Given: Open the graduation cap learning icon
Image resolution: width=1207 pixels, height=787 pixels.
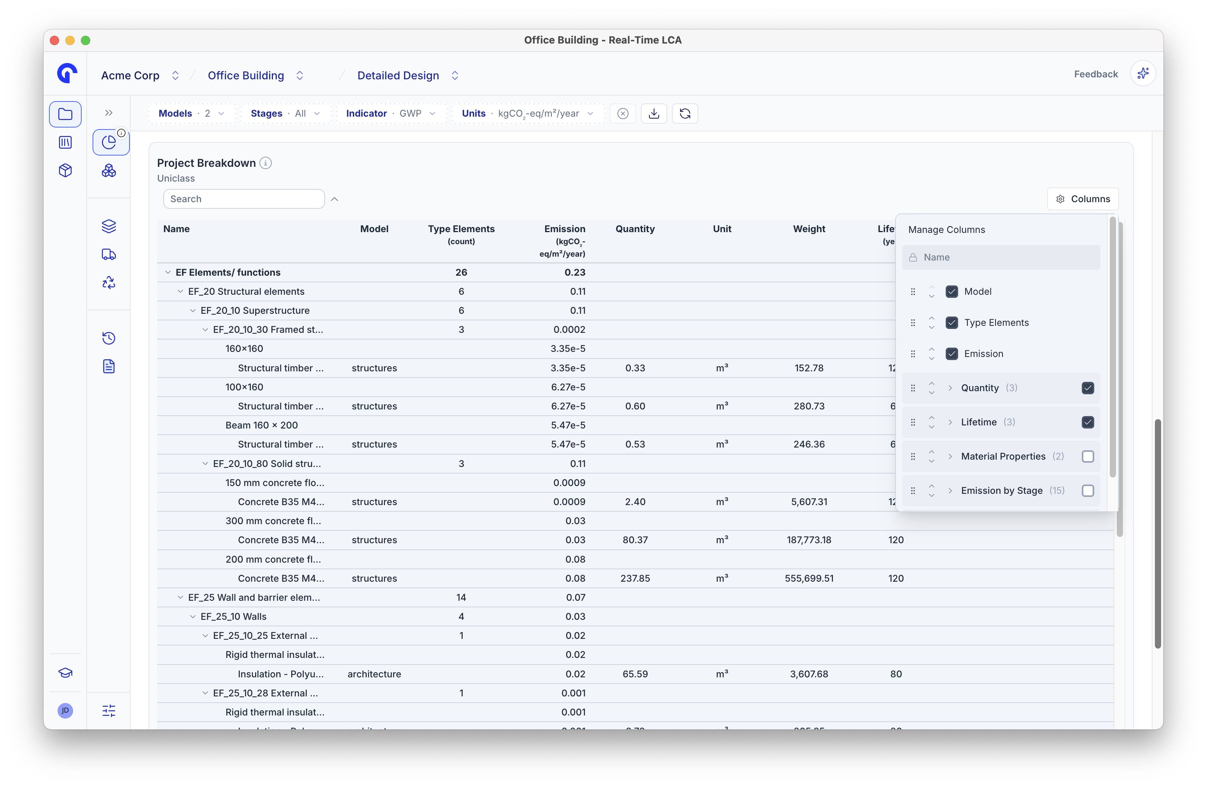Looking at the screenshot, I should click(65, 673).
